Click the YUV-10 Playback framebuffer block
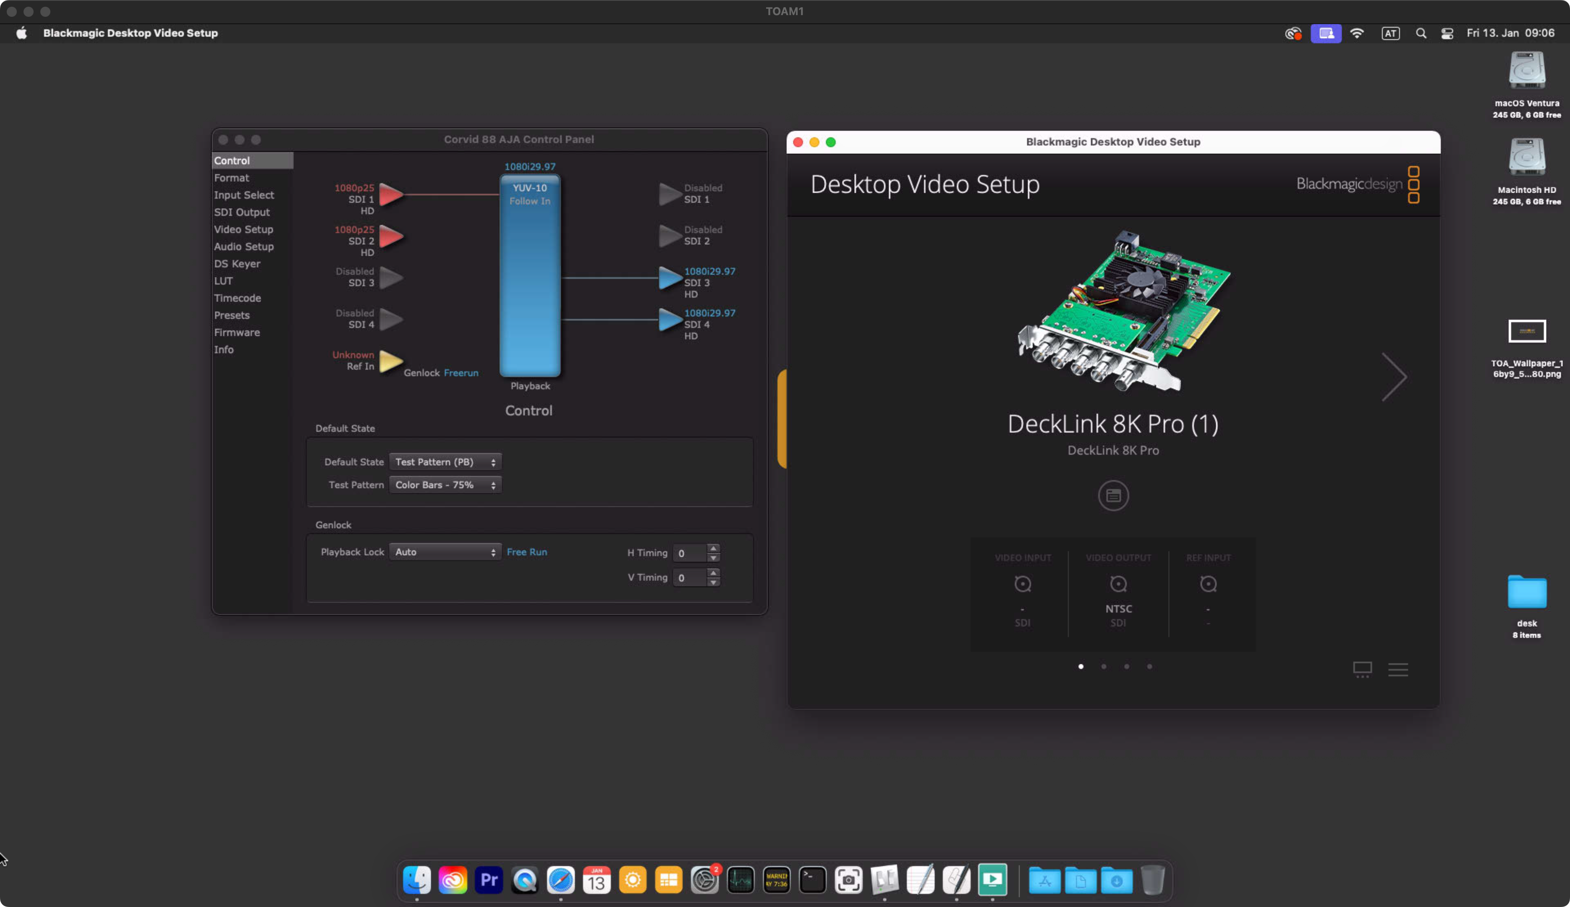The width and height of the screenshot is (1570, 907). (x=530, y=276)
